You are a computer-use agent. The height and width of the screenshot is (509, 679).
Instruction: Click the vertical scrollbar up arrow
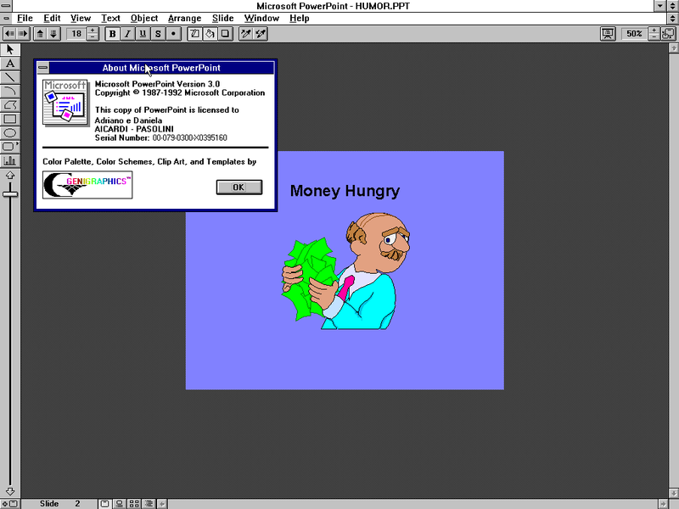click(x=674, y=49)
